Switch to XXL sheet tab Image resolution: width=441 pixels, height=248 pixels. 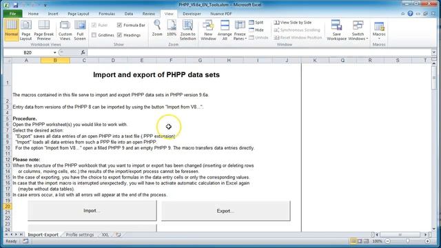[x=105, y=234]
